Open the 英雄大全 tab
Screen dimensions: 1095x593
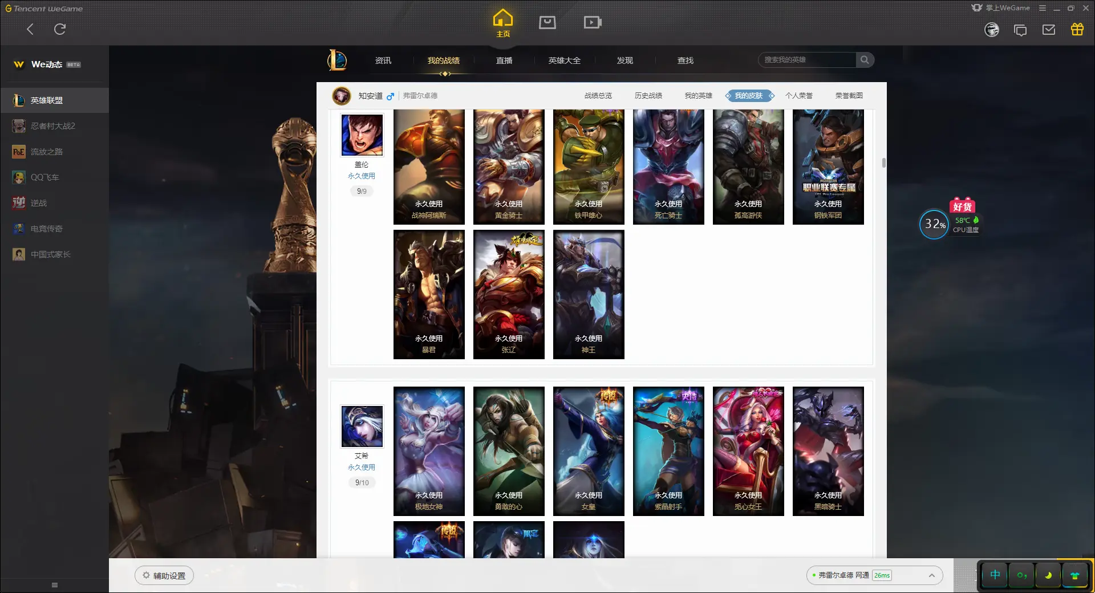pos(565,60)
